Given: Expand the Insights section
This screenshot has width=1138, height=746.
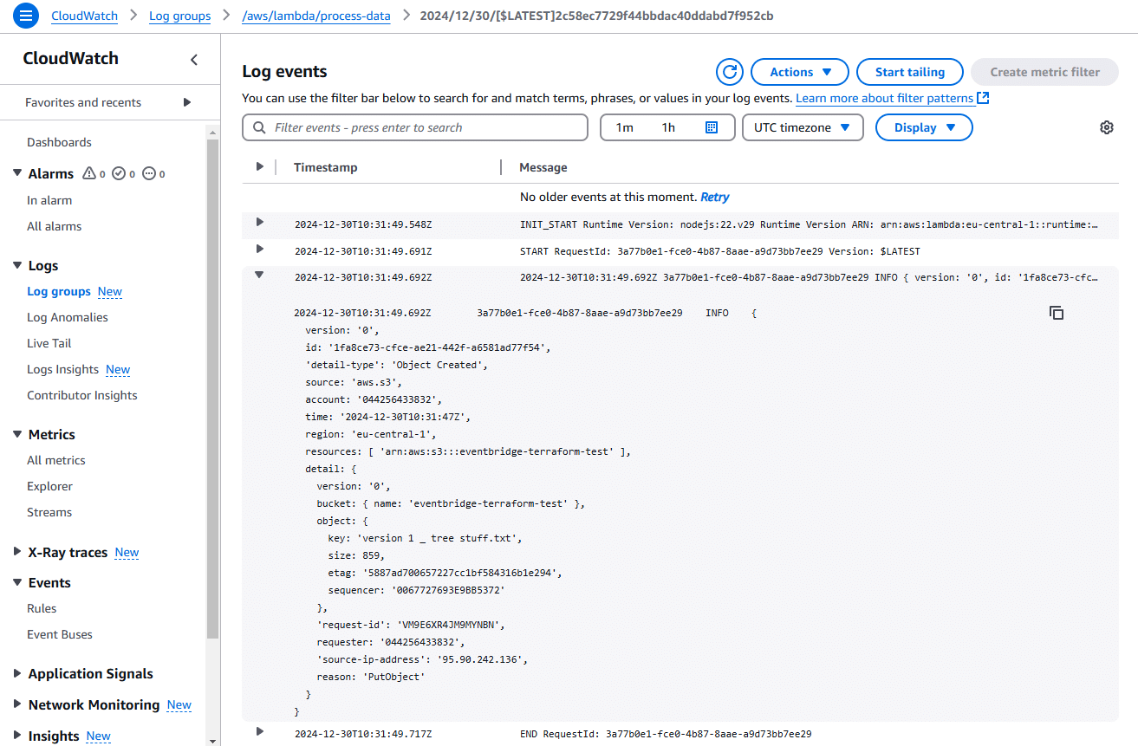Looking at the screenshot, I should pyautogui.click(x=17, y=736).
